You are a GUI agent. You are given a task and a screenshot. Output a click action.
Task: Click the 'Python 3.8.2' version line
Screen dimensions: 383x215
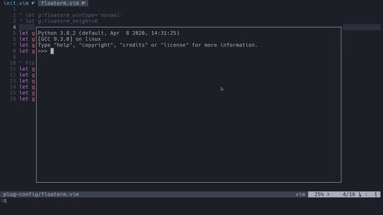pos(108,33)
